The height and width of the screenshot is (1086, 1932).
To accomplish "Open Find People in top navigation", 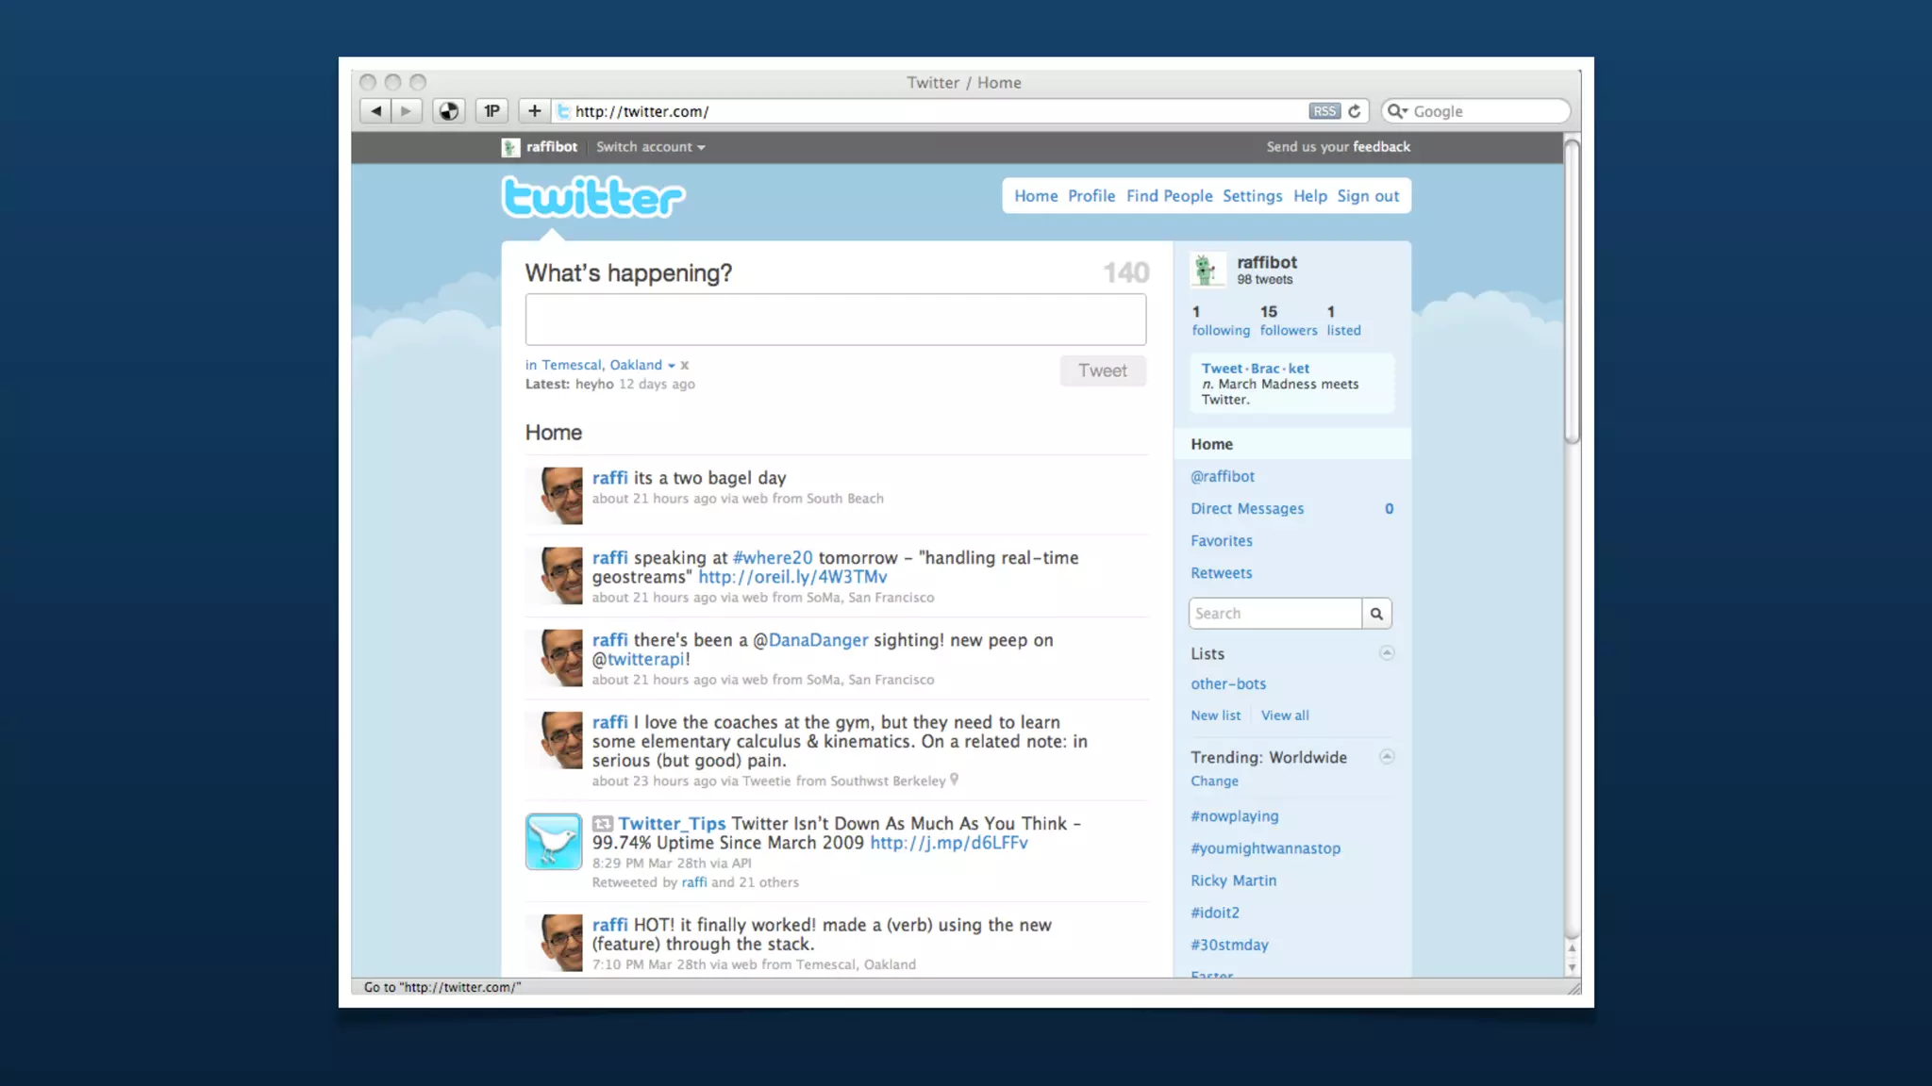I will [1169, 196].
